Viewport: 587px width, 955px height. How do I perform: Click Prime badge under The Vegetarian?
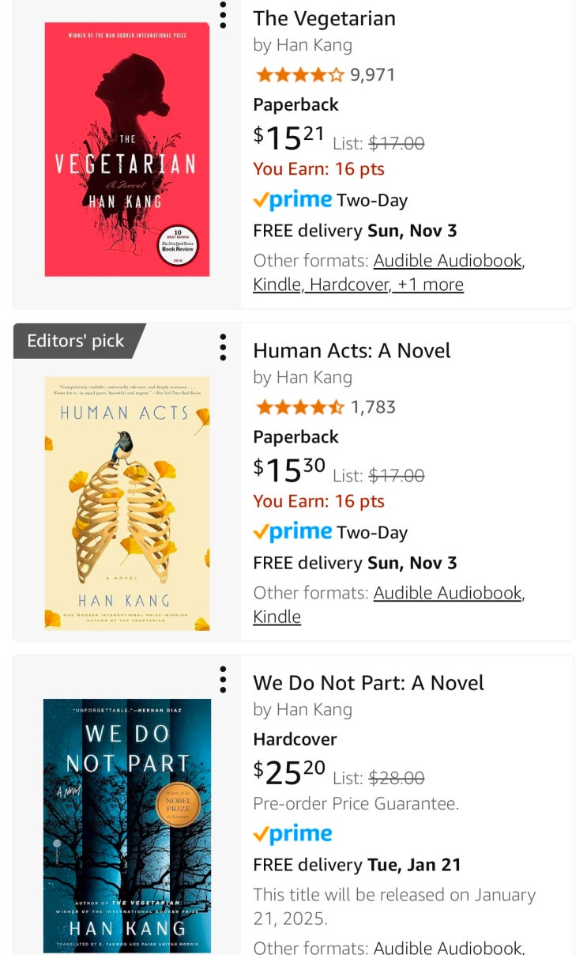point(292,200)
